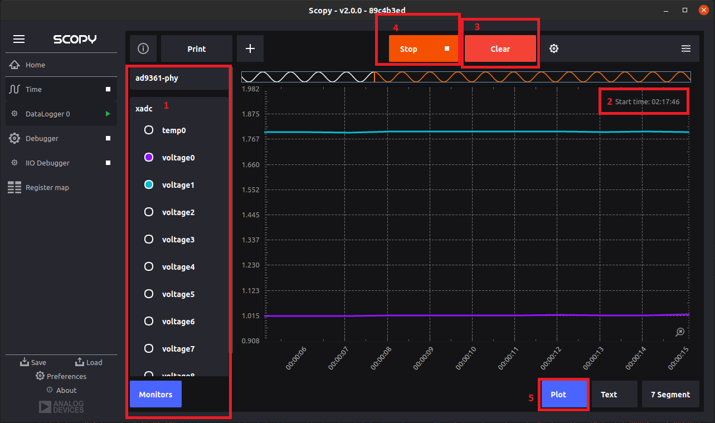Maximize the Scopy window

pos(685,10)
